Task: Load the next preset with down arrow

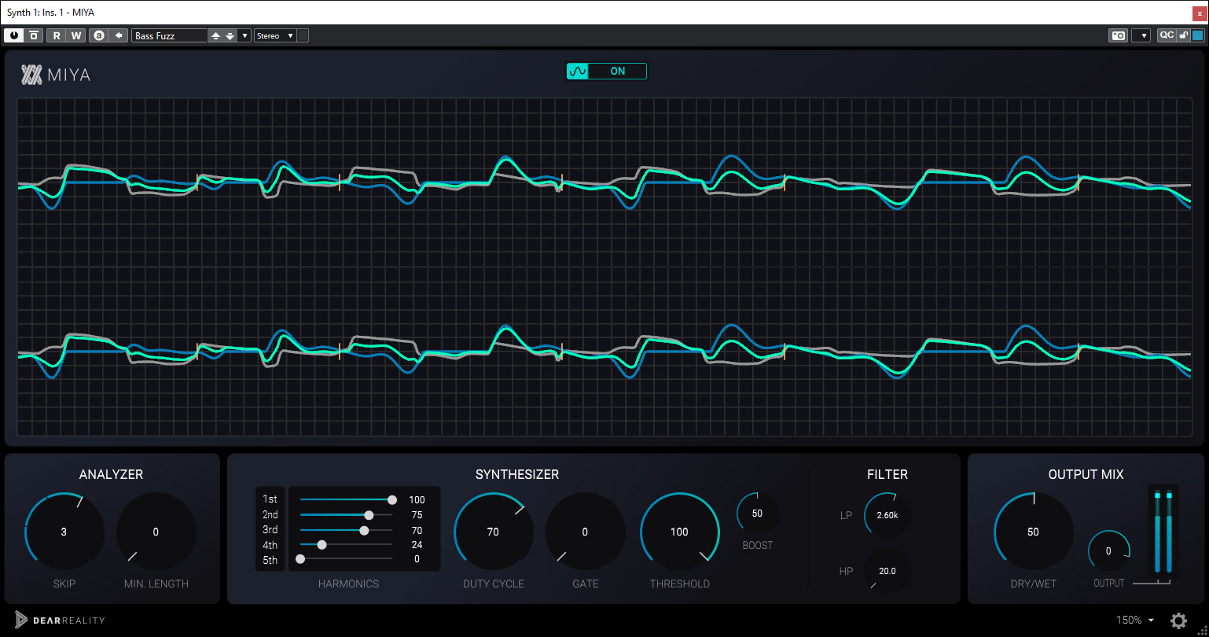Action: click(230, 35)
